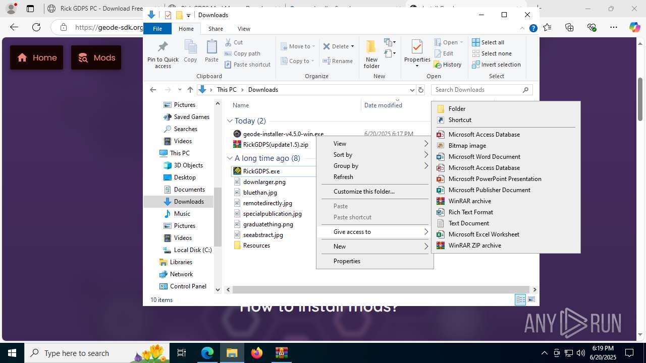This screenshot has width=646, height=363.
Task: Create a new Folder from submenu
Action: [x=506, y=109]
